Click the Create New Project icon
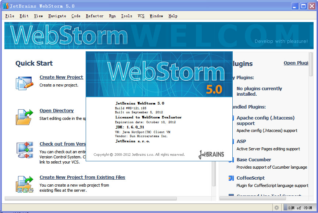Image resolution: width=318 pixels, height=213 pixels. pyautogui.click(x=25, y=83)
